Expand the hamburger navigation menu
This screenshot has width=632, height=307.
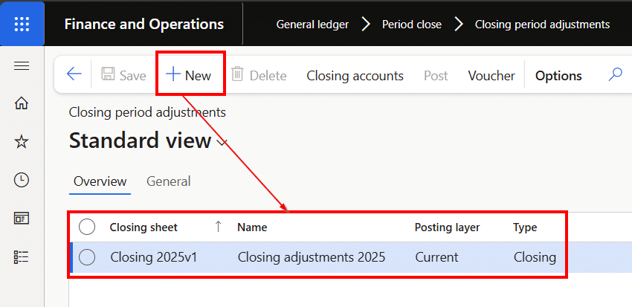22,66
